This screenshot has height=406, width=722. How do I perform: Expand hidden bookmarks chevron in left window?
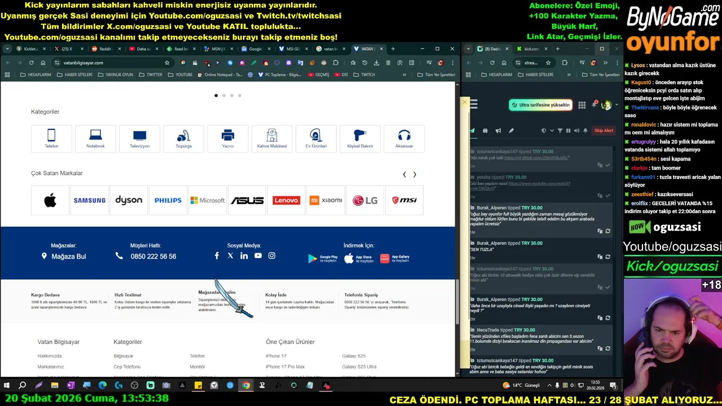click(404, 74)
